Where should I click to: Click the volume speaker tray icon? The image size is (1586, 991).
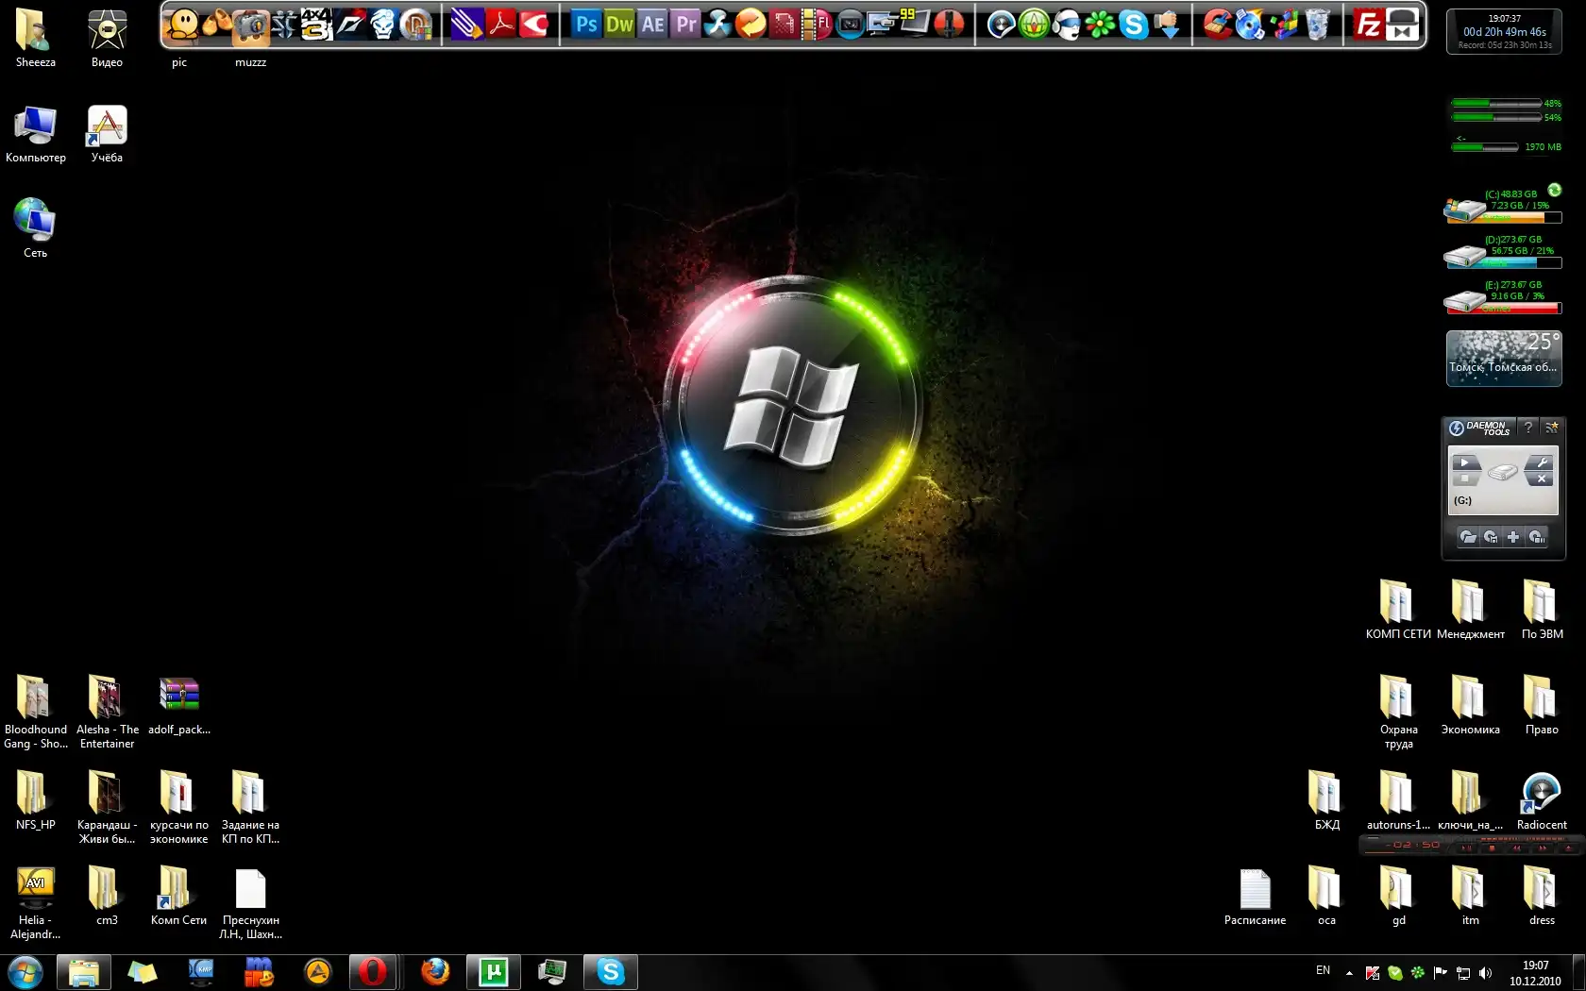(1485, 972)
